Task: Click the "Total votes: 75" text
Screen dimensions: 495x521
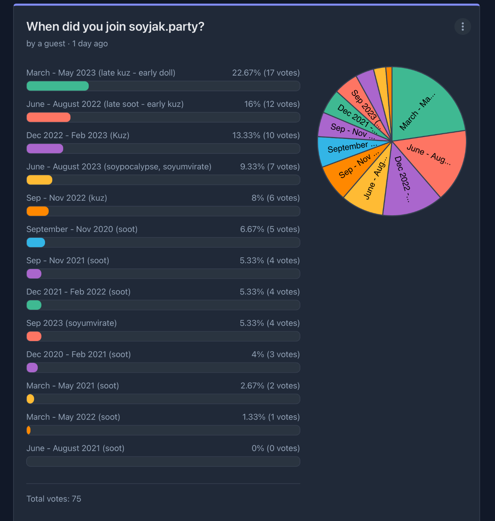Action: pyautogui.click(x=54, y=499)
